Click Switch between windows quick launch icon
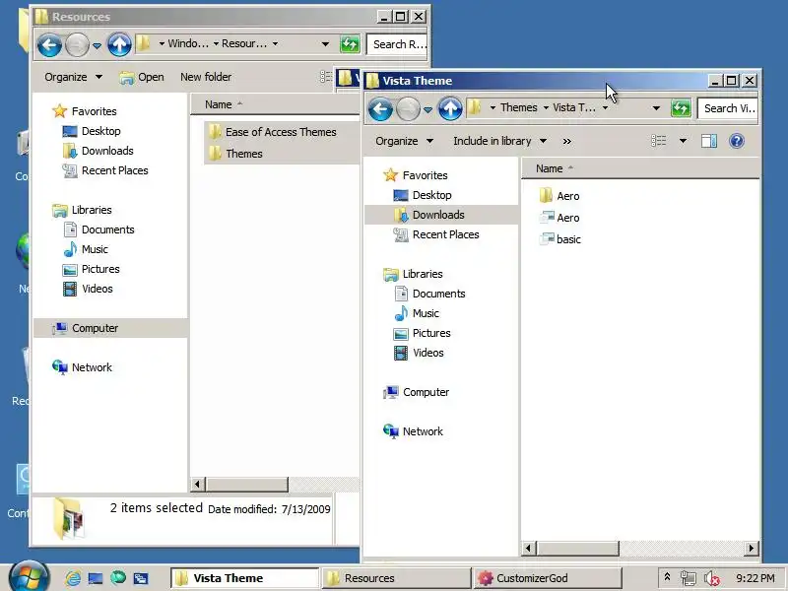 (141, 578)
